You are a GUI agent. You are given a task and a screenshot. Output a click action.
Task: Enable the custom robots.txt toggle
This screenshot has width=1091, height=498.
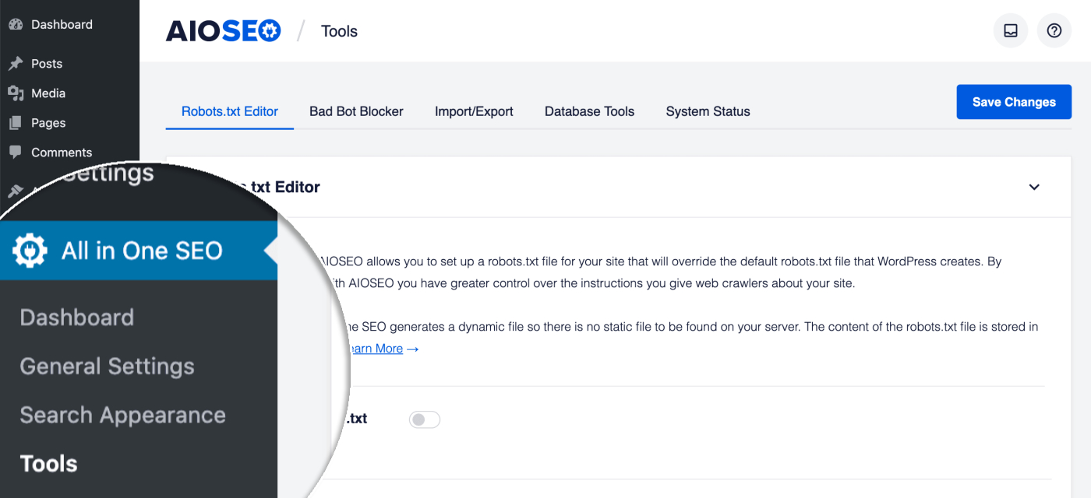pos(425,419)
